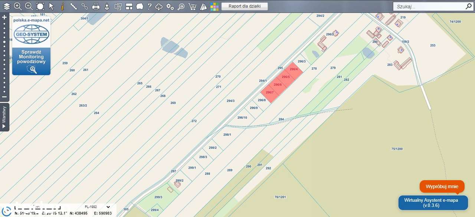Open the print map icon
The image size is (475, 217).
point(96,6)
